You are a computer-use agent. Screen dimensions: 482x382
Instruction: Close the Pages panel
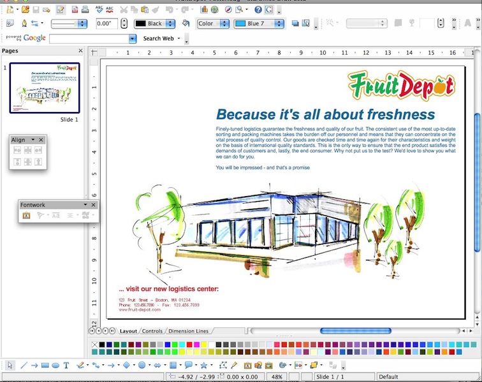(80, 51)
